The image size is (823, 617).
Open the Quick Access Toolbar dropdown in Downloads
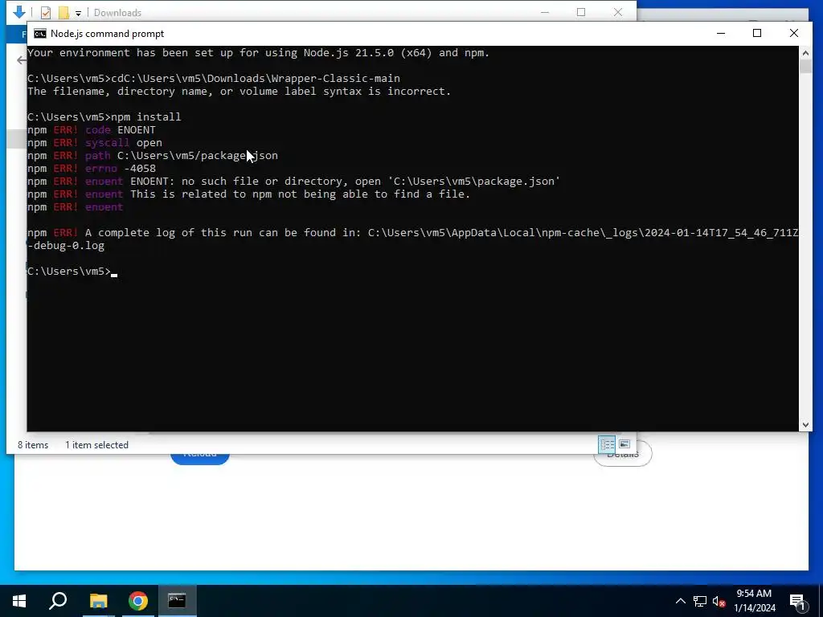[78, 13]
